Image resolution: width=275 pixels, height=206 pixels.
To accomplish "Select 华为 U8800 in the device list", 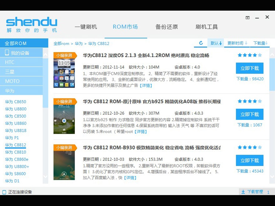I will coord(16,109).
